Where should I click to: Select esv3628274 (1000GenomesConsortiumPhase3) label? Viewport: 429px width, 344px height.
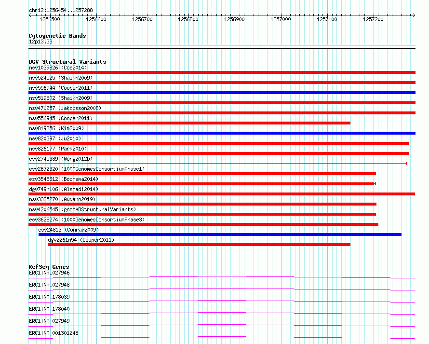tap(87, 220)
